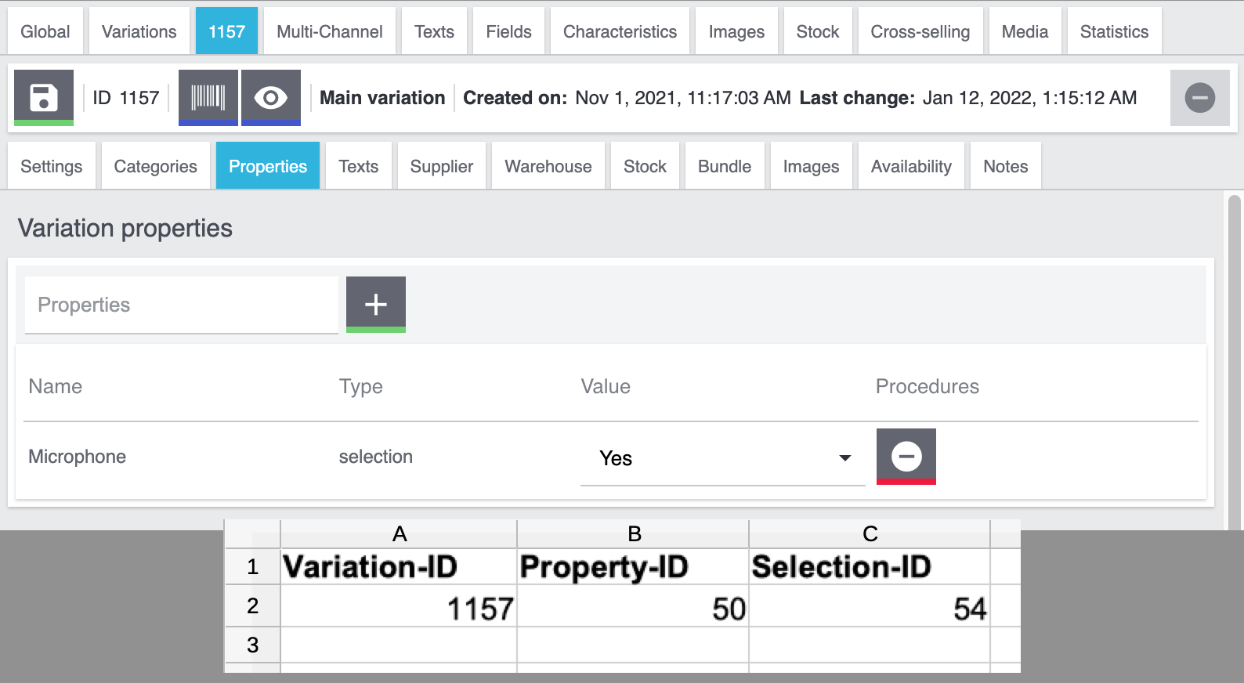Viewport: 1244px width, 683px height.
Task: Select the Statistics tab
Action: [1114, 32]
